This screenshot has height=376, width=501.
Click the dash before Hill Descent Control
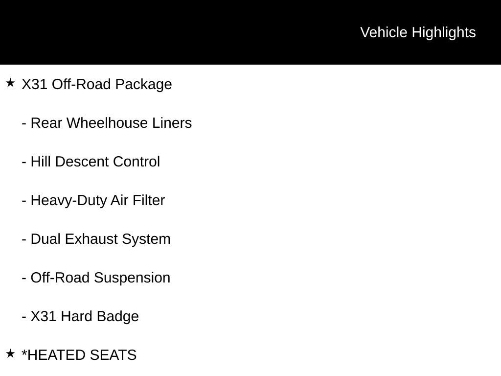[x=24, y=162]
